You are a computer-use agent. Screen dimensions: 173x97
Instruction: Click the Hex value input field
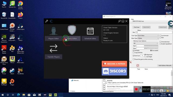155,32
